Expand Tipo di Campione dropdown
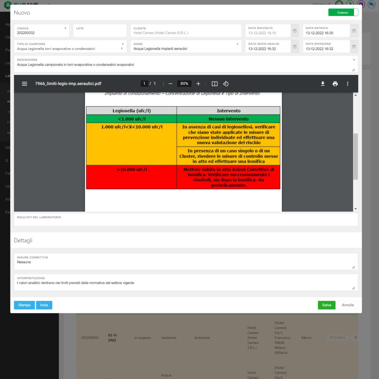 (x=122, y=48)
